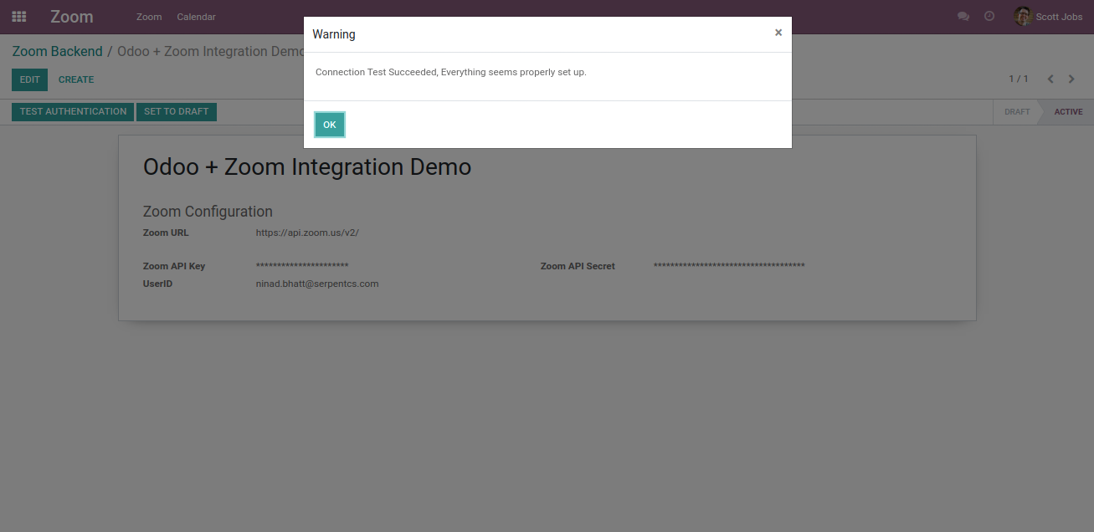Click the masked Zoom API Secret value

click(x=729, y=266)
